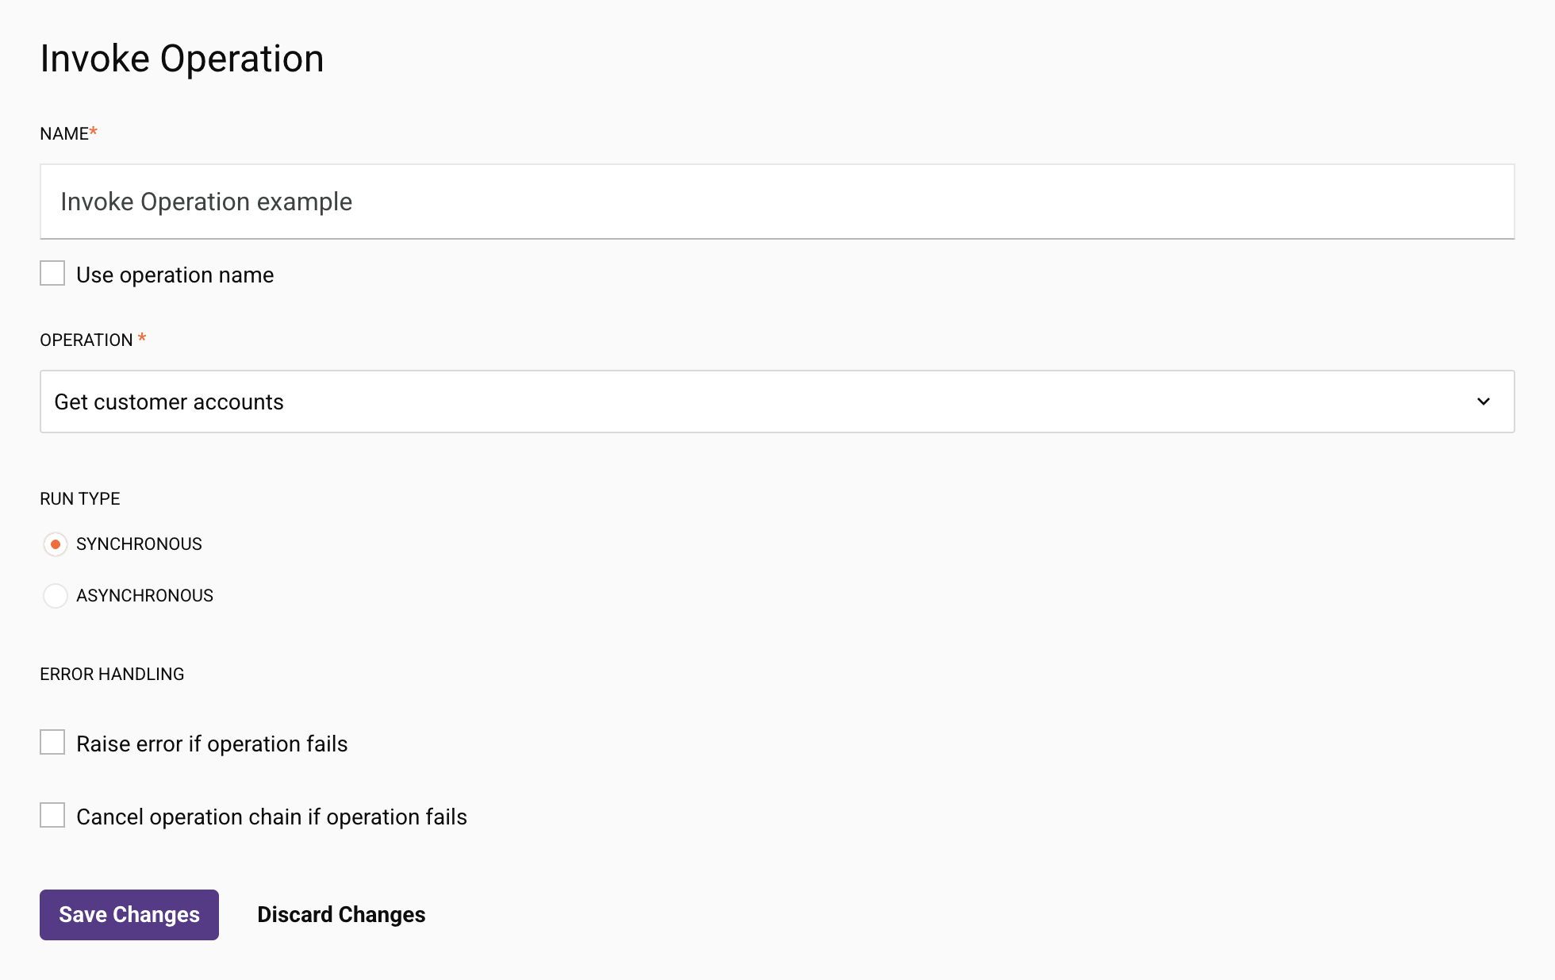
Task: Uncheck the Synchronous radio selection
Action: click(x=56, y=544)
